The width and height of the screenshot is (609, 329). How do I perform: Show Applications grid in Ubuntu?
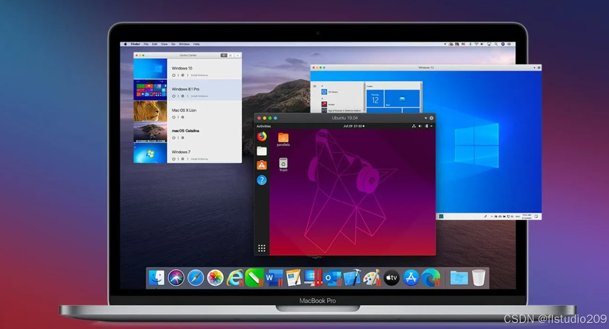pos(262,248)
